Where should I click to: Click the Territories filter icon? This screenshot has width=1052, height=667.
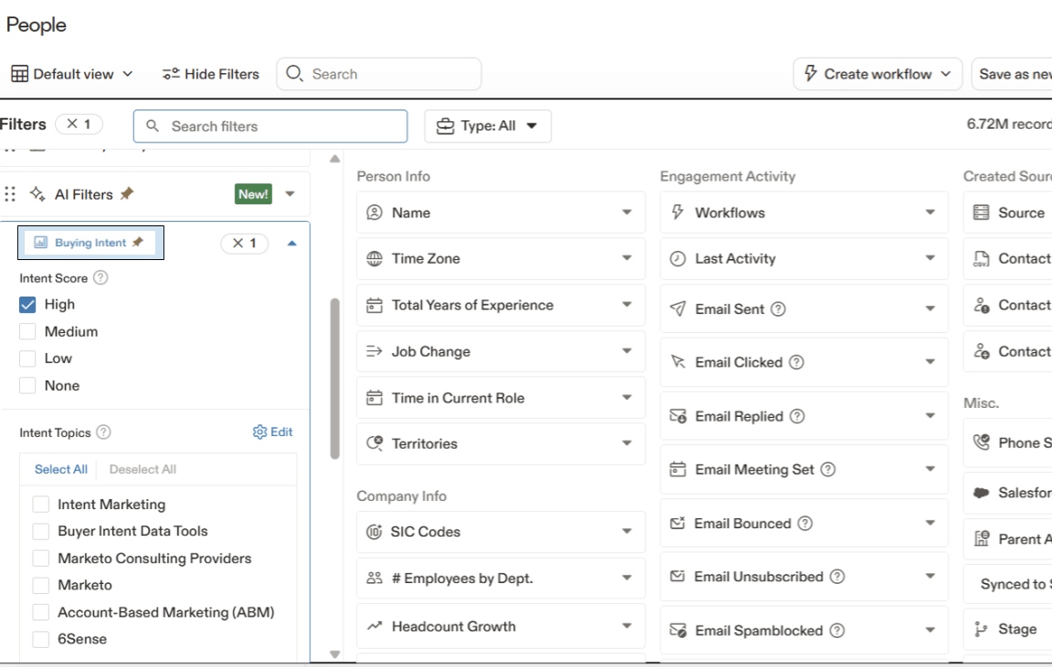click(374, 443)
